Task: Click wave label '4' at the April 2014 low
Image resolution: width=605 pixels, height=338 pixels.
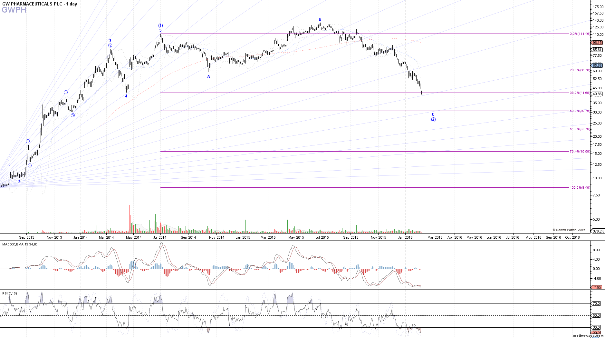Action: [x=126, y=96]
